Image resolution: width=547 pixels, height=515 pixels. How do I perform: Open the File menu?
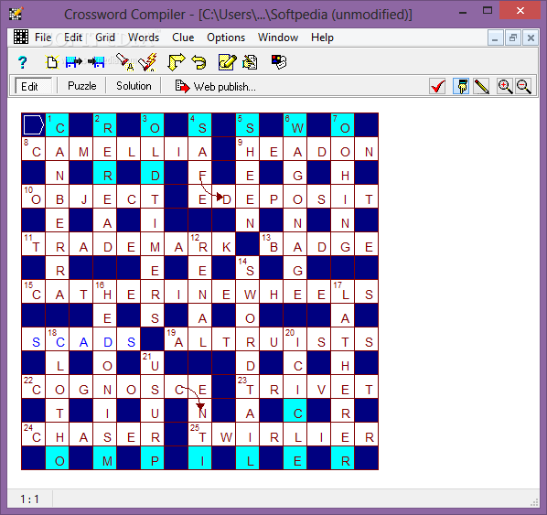click(43, 38)
